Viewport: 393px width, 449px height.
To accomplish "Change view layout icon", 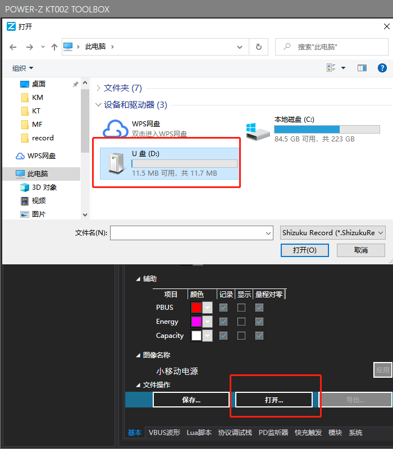I will pos(331,68).
